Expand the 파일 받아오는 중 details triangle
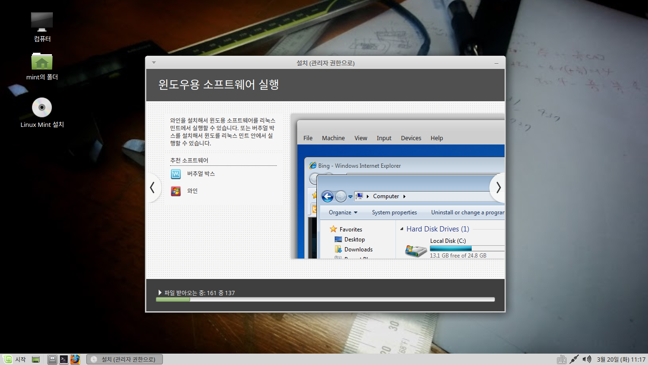The width and height of the screenshot is (648, 365). [x=160, y=293]
